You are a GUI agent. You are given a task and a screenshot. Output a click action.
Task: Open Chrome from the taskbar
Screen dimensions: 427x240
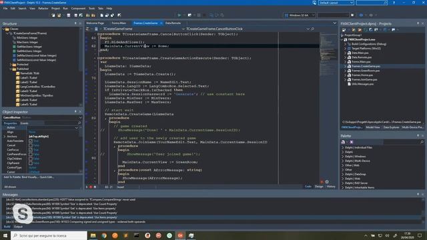tap(104, 235)
